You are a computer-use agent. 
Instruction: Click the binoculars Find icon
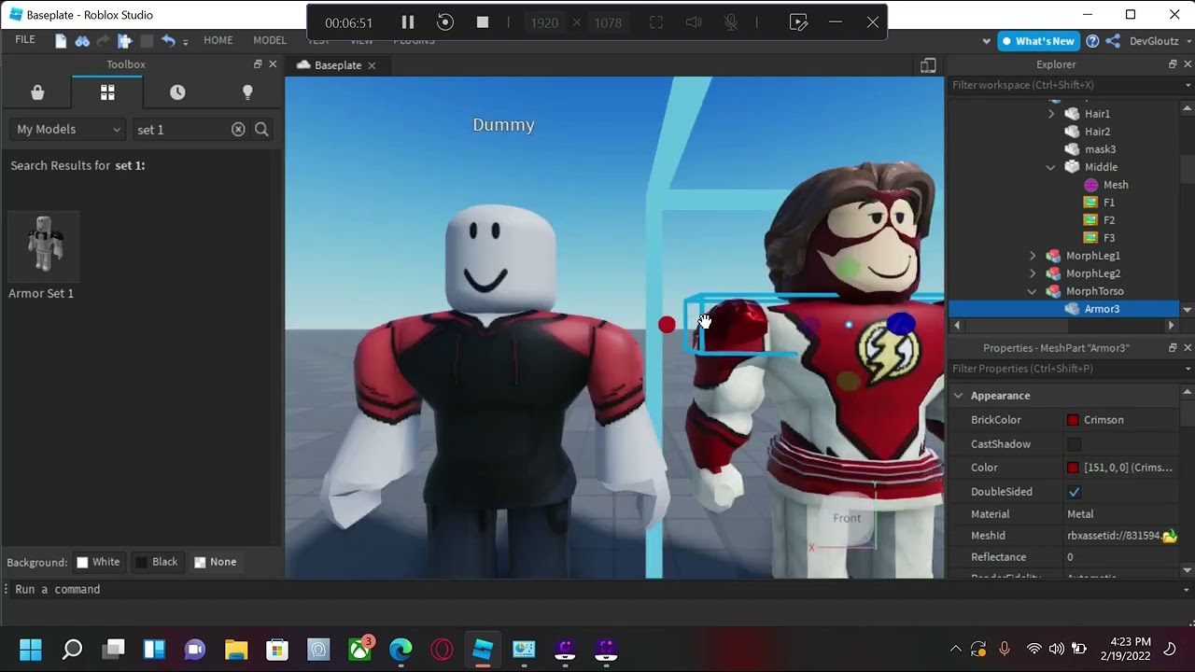point(82,40)
